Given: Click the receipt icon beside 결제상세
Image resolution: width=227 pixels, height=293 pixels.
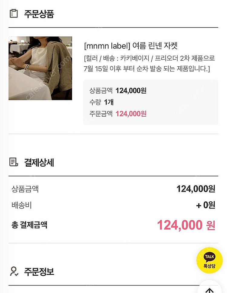Looking at the screenshot, I should pos(14,162).
